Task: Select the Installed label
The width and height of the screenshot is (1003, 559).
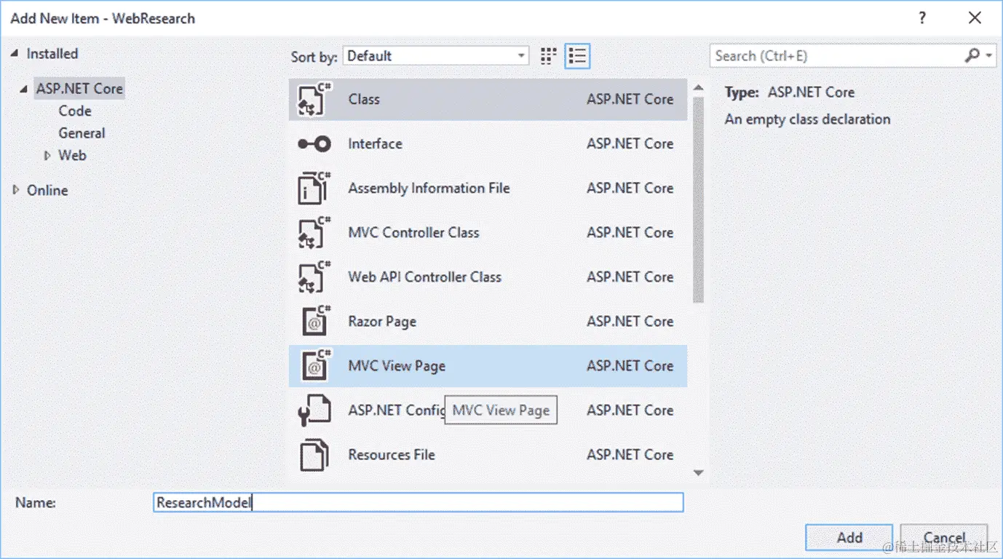Action: [52, 54]
